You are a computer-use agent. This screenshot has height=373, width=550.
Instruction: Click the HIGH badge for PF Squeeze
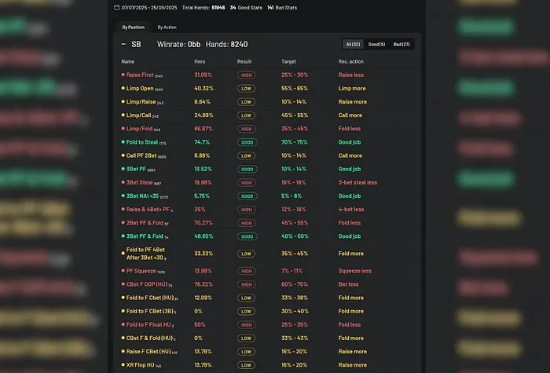(246, 271)
